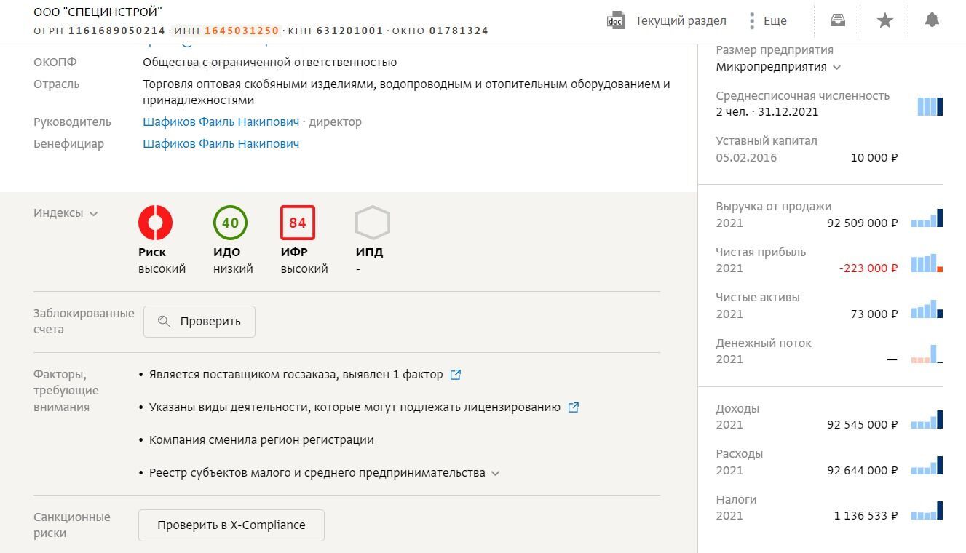The height and width of the screenshot is (553, 966).
Task: Open the Текущий раздел menu item
Action: click(x=681, y=20)
